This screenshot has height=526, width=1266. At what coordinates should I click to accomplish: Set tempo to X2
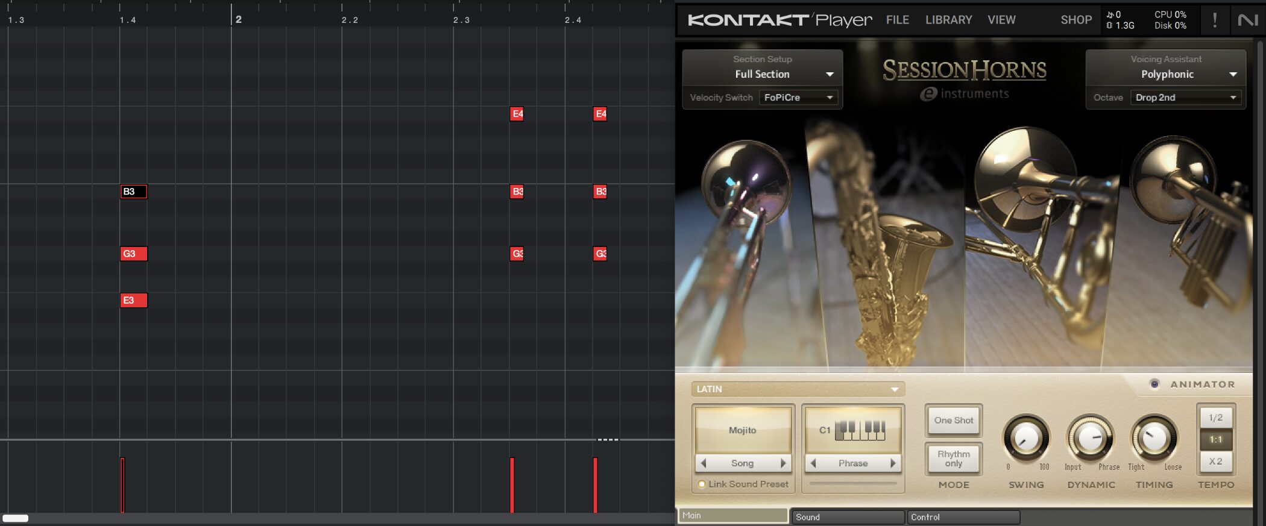click(1215, 462)
